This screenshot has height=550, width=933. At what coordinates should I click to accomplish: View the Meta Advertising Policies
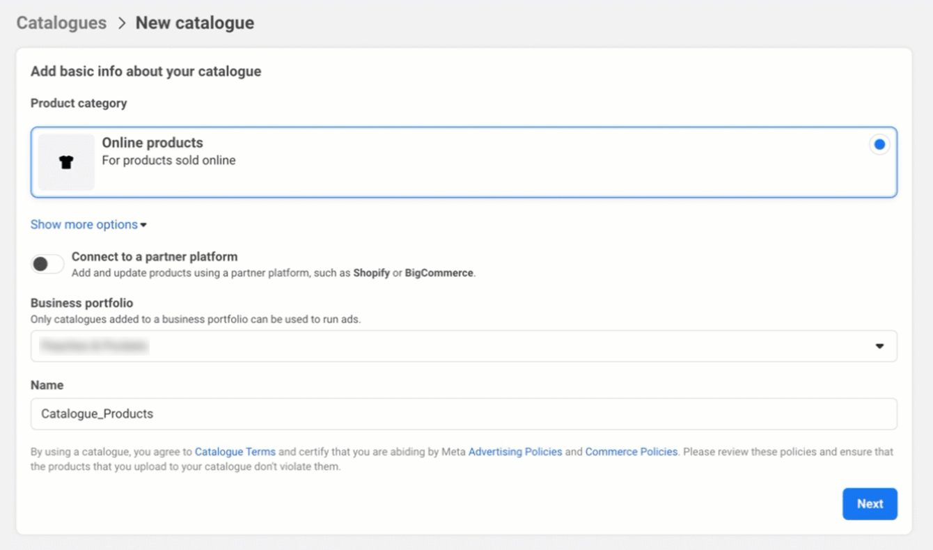[515, 452]
